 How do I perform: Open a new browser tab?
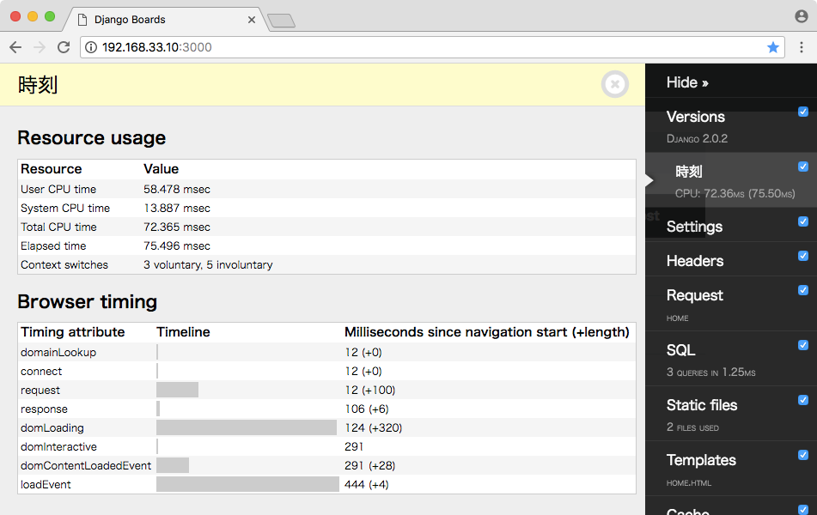coord(282,21)
